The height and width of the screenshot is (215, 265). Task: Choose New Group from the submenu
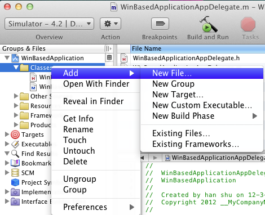coord(202,84)
